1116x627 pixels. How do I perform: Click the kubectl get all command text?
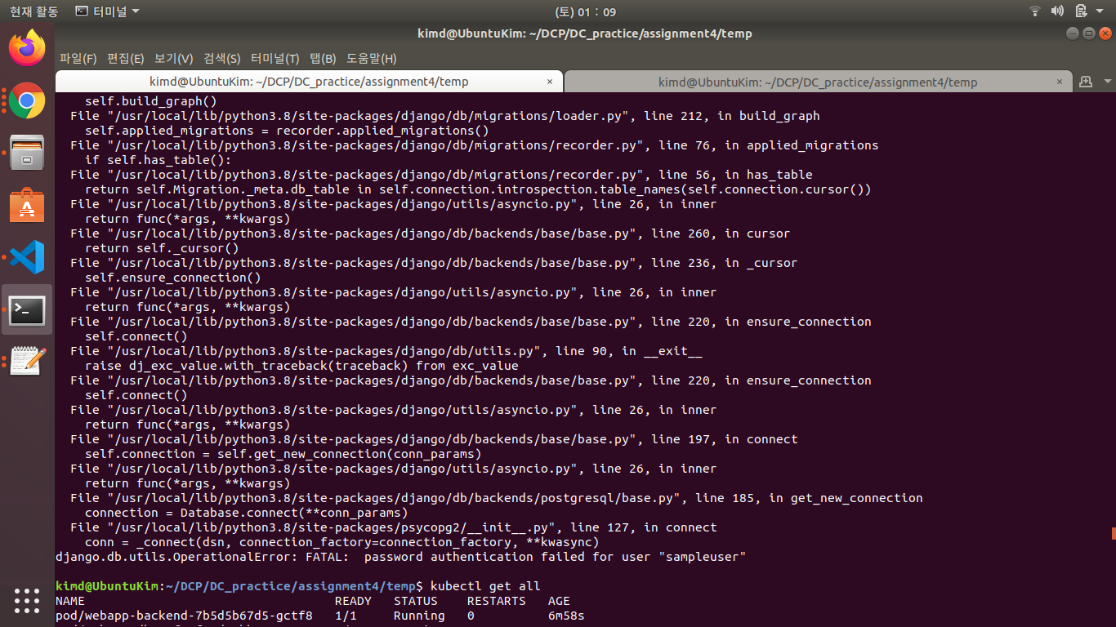485,586
